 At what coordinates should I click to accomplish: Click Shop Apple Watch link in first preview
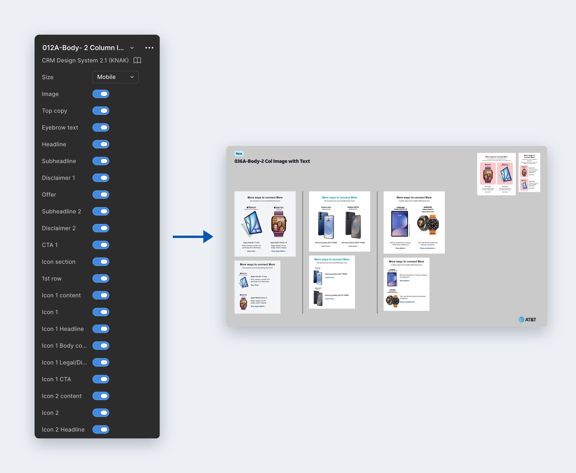point(278,251)
